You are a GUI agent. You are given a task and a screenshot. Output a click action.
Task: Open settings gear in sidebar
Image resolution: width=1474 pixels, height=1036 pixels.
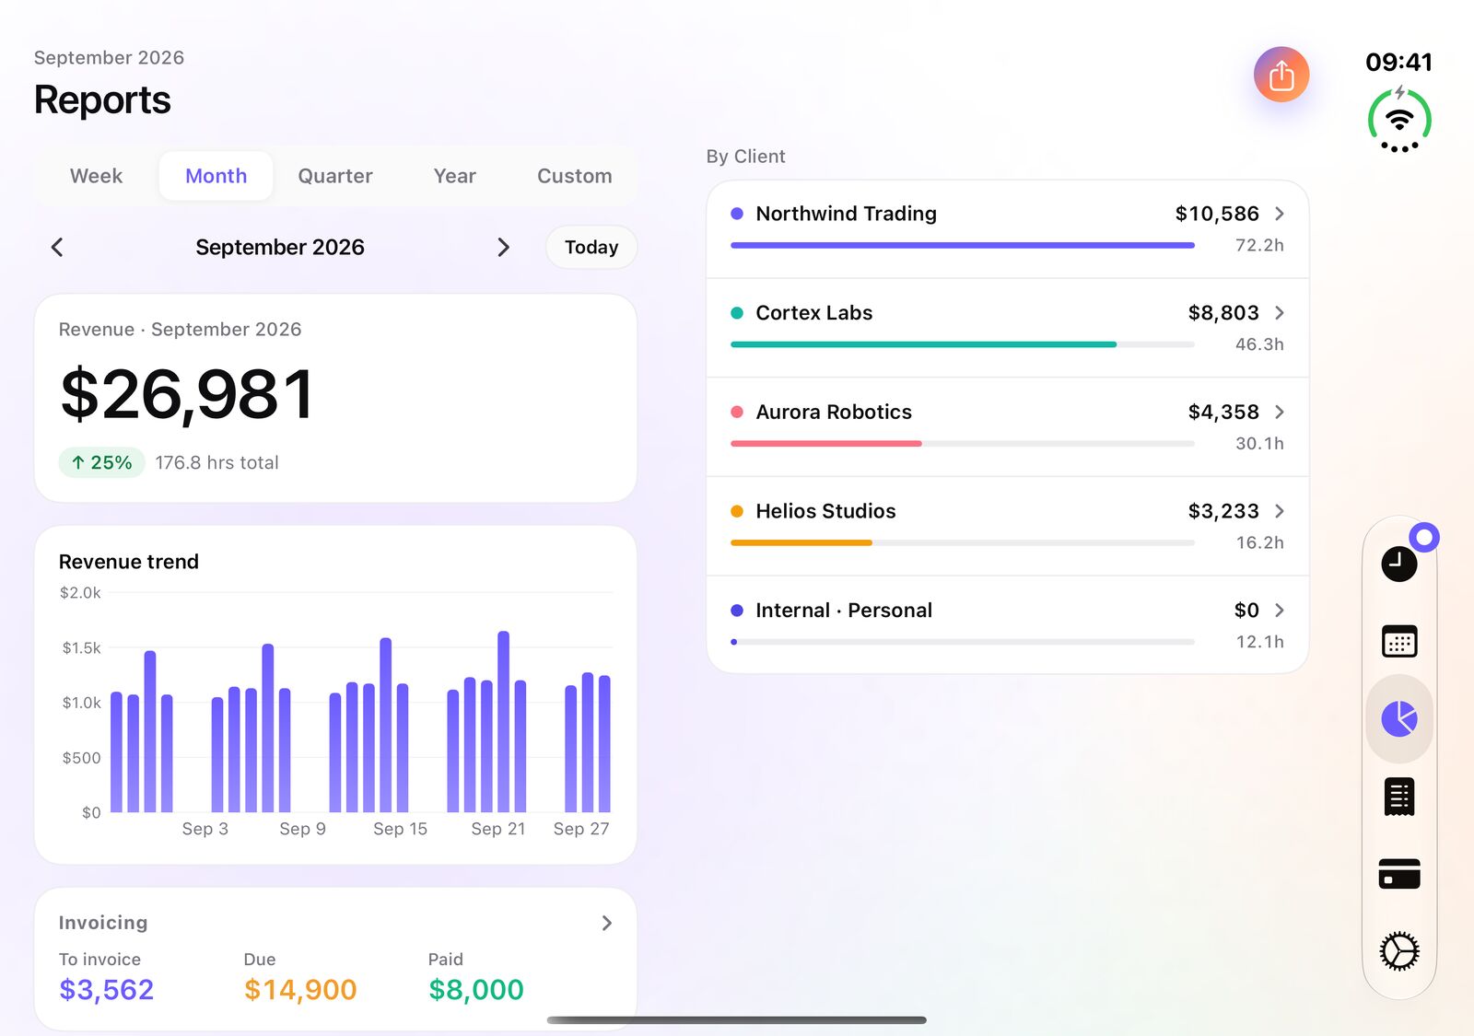click(x=1398, y=951)
